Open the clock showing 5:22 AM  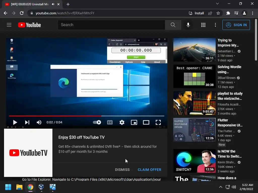(246, 187)
